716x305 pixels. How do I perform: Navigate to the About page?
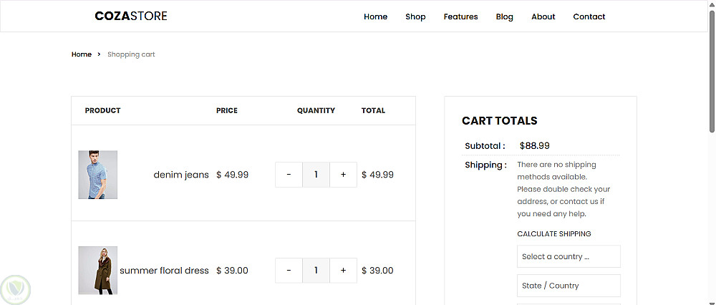(543, 16)
